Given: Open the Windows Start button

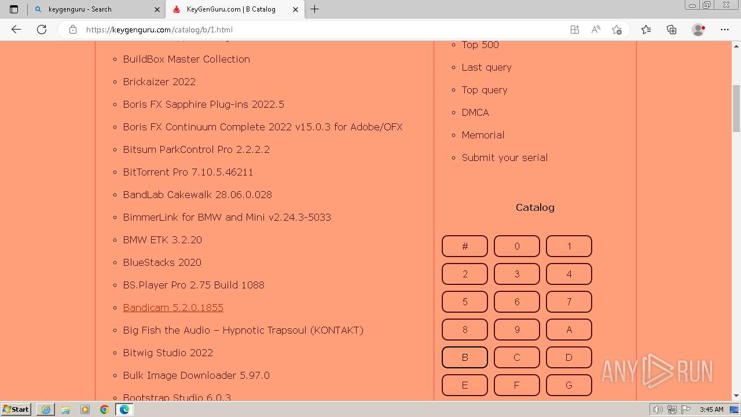Looking at the screenshot, I should point(16,409).
